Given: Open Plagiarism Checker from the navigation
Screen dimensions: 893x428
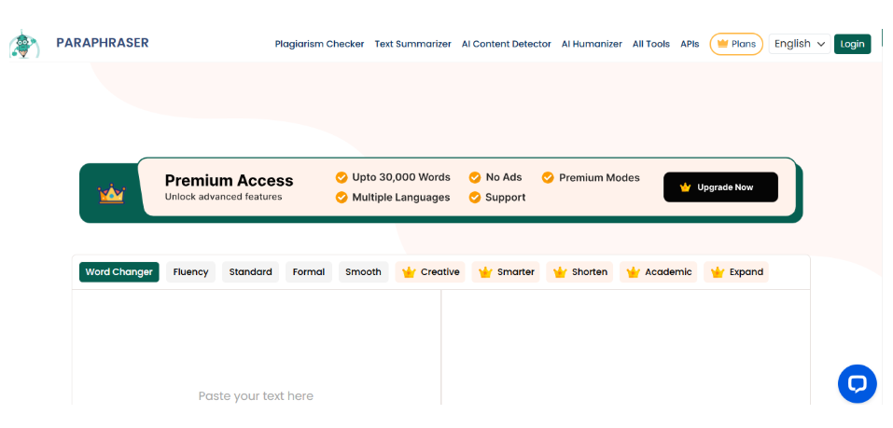Looking at the screenshot, I should click(x=319, y=44).
